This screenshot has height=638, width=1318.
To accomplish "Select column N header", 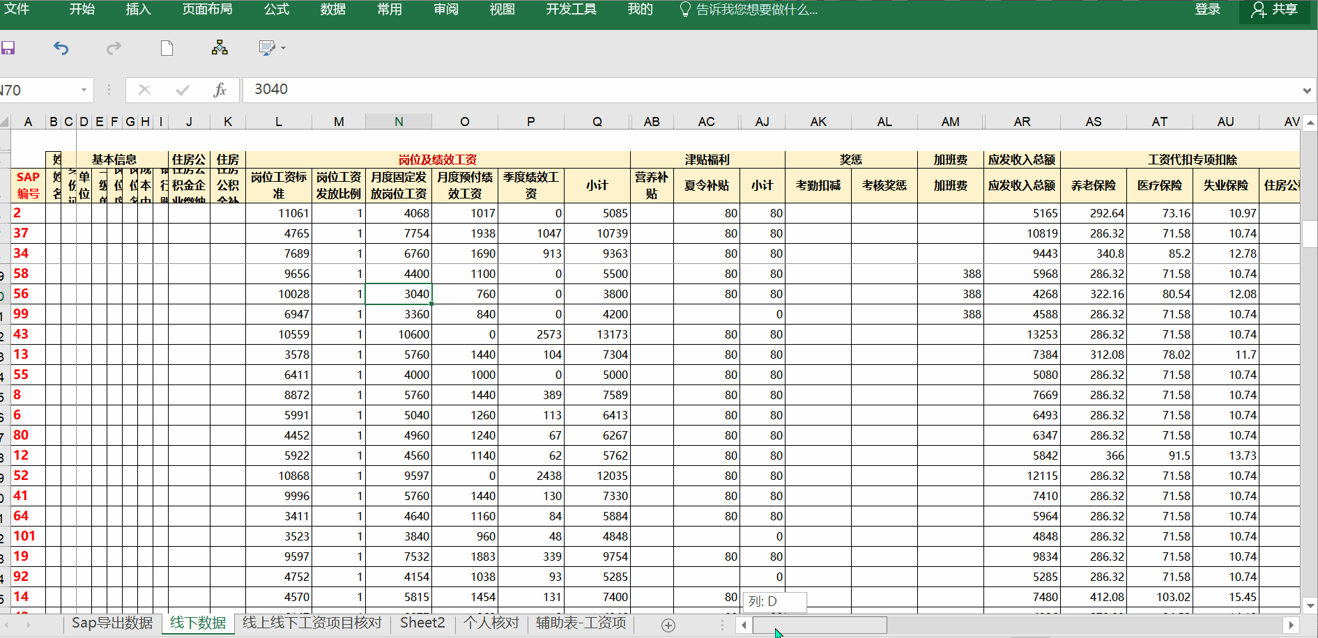I will (399, 122).
